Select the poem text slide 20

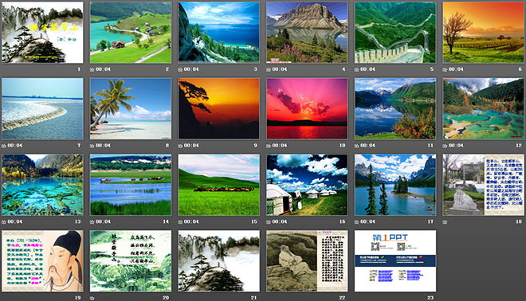pyautogui.click(x=131, y=260)
